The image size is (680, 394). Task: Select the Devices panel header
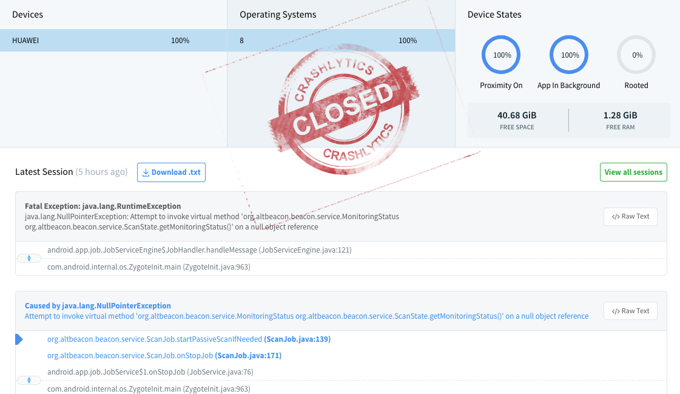tap(26, 14)
